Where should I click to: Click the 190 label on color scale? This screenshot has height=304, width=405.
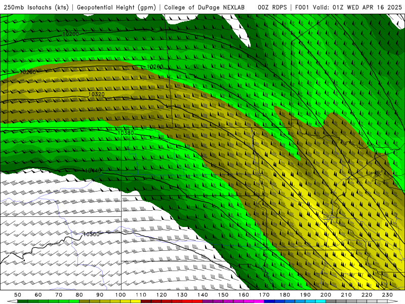click(305, 295)
